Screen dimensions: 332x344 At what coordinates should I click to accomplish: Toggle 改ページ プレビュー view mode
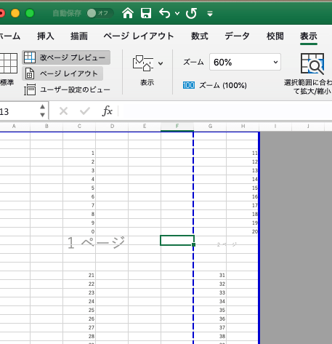pyautogui.click(x=66, y=57)
